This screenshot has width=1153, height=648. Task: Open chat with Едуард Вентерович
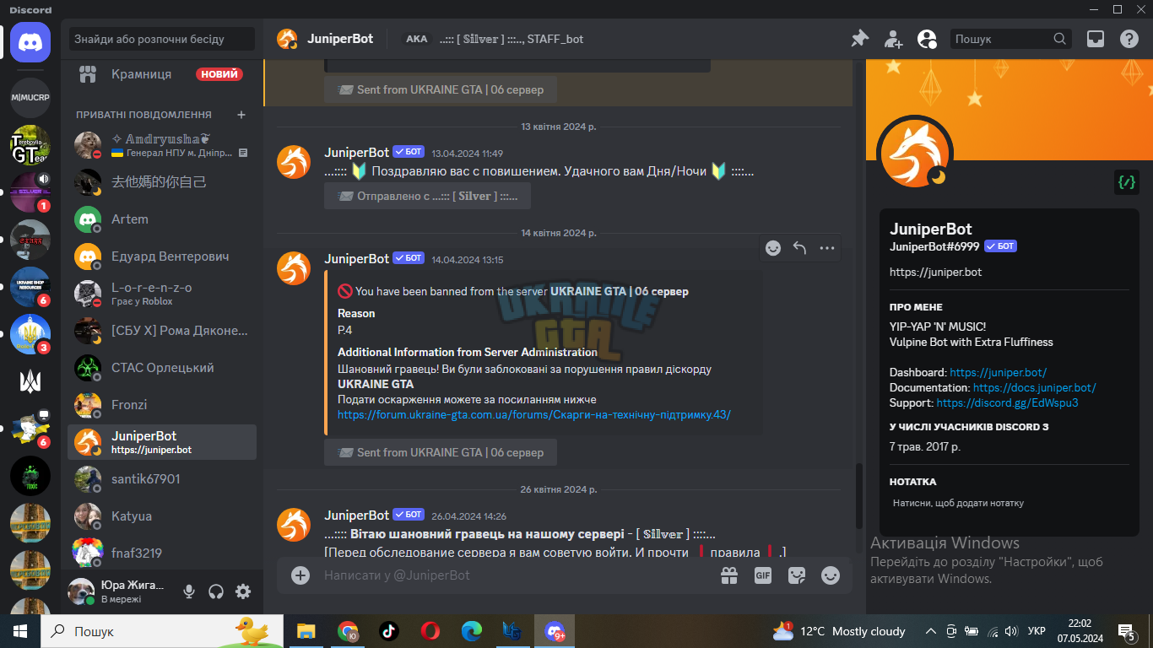pyautogui.click(x=161, y=256)
